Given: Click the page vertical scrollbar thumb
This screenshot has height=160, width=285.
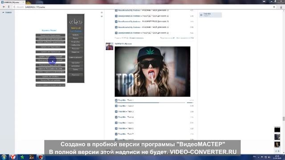Looking at the screenshot, I should (x=284, y=119).
